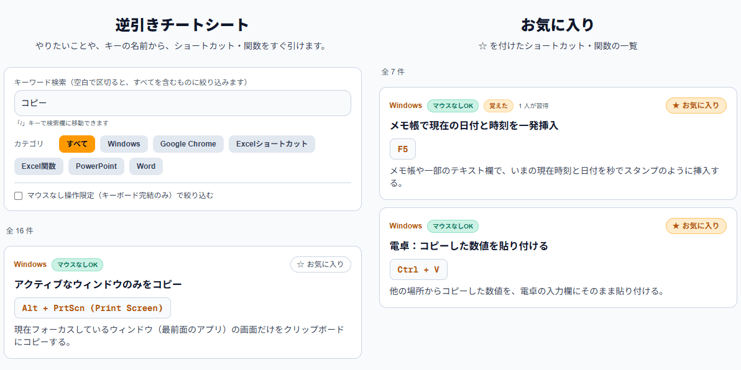Click the 全 7 件 favorites count
Screen dimensions: 741x370
pos(393,72)
